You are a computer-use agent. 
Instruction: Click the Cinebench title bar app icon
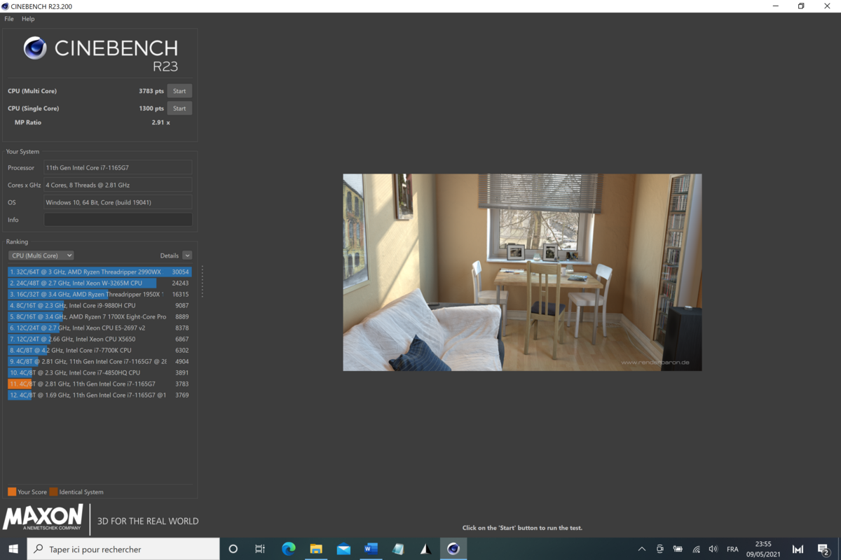point(6,6)
